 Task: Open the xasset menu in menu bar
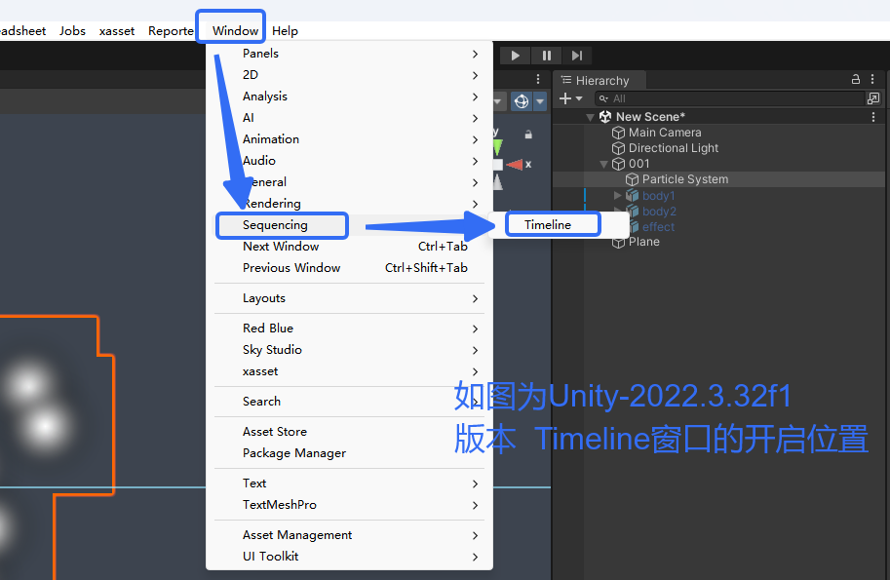[116, 30]
